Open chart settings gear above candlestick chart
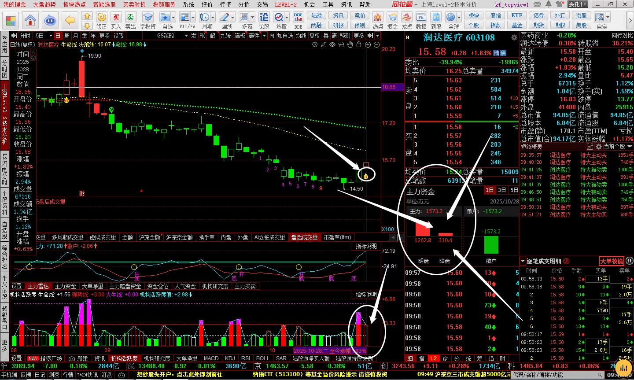634x380 pixels. click(x=315, y=44)
